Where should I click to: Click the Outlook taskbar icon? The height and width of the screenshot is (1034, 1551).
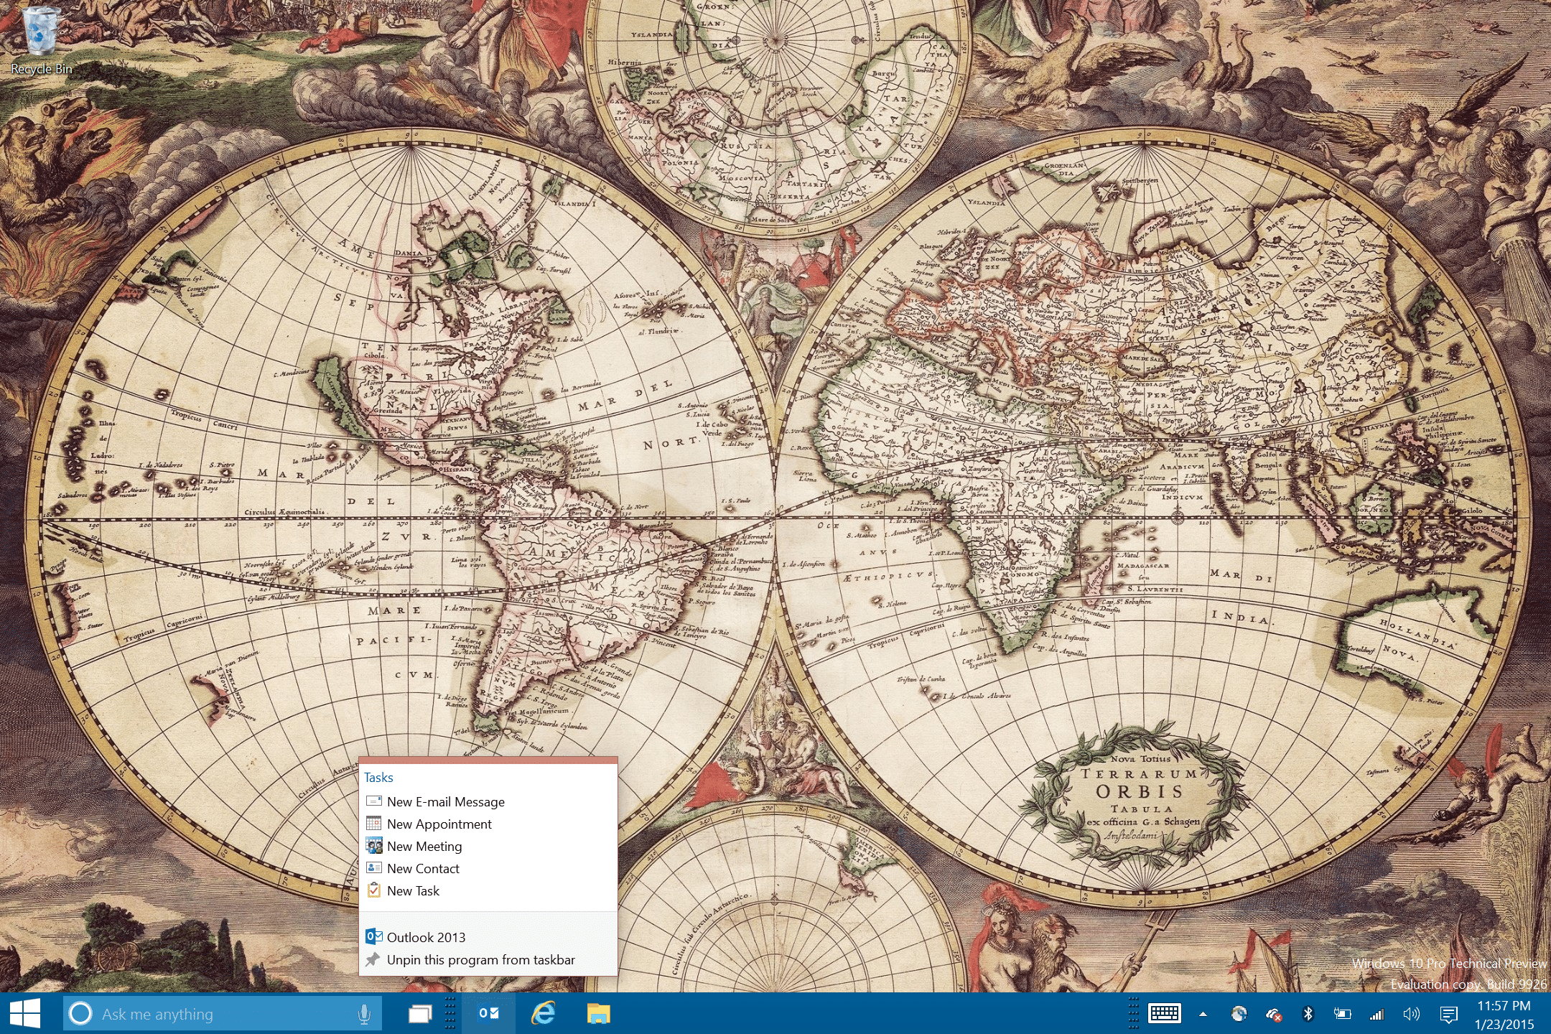pyautogui.click(x=488, y=1014)
